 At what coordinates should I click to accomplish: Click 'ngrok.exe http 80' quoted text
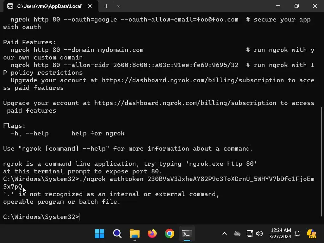tap(221, 164)
